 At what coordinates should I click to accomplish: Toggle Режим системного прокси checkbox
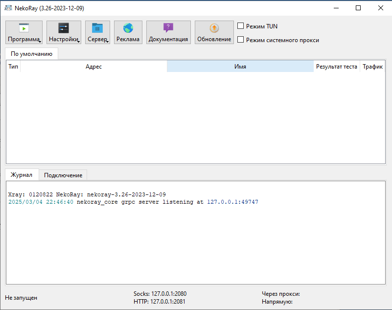coord(240,40)
